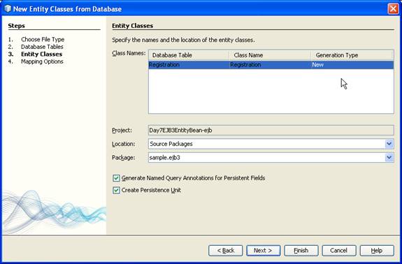Click Registration cell under Database Table
Image resolution: width=402 pixels, height=264 pixels.
[189, 65]
